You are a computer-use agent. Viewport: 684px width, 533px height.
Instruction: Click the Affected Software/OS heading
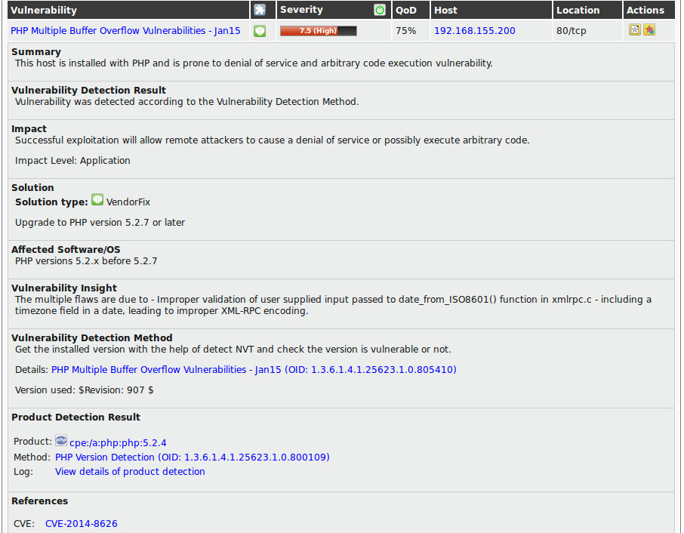(x=66, y=249)
